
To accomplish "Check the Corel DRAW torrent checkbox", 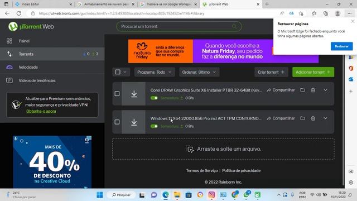I will pos(117,94).
